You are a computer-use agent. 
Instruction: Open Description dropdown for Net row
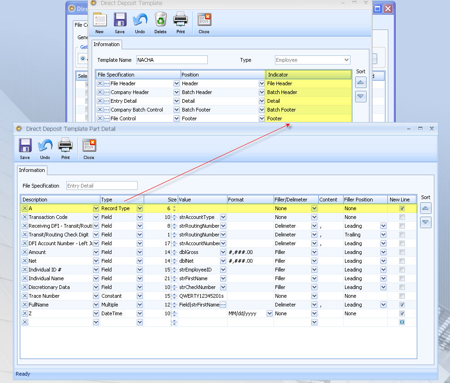pos(96,261)
